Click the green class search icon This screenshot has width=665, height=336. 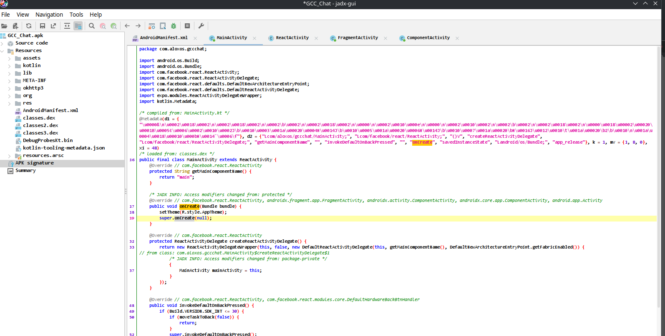click(113, 26)
